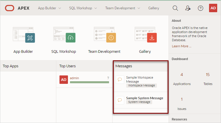Open the 15 Tables dashboard count
Viewport: 221px width, 123px height.
208,75
